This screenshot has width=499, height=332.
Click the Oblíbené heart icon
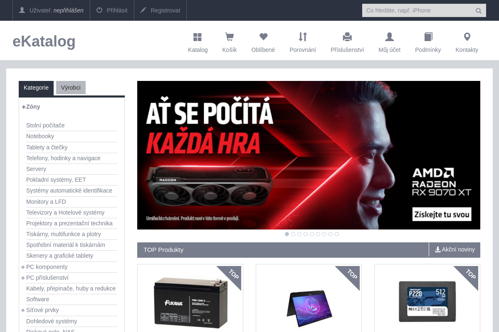(263, 37)
